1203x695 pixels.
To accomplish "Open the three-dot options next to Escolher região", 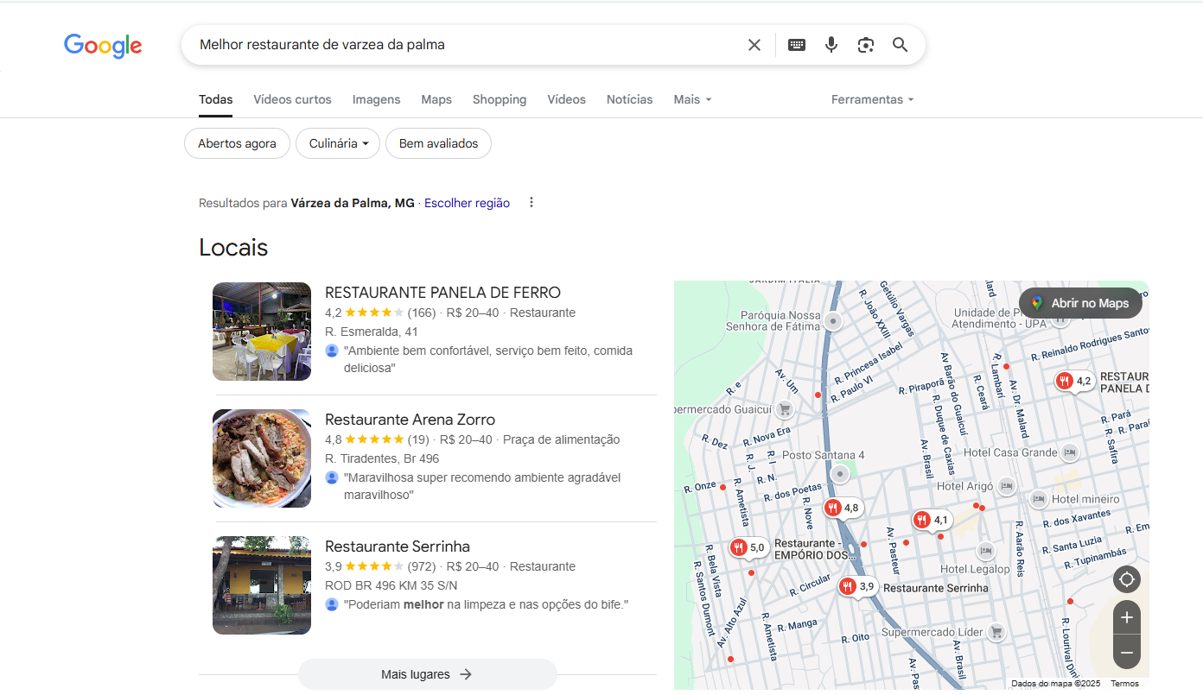I will pyautogui.click(x=531, y=203).
